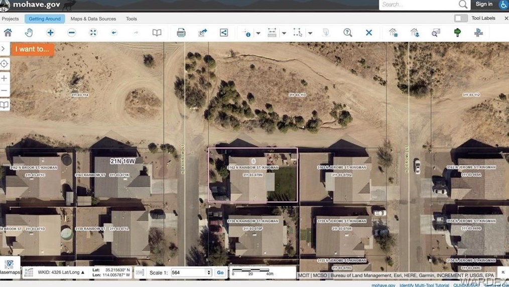The height and width of the screenshot is (287, 509).
Task: Open the Tools tab
Action: point(131,19)
